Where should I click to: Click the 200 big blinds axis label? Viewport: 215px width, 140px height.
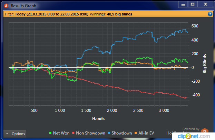(x=195, y=54)
